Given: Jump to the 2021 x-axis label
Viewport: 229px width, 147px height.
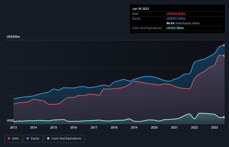Looking at the screenshot, I should pyautogui.click(x=174, y=128).
